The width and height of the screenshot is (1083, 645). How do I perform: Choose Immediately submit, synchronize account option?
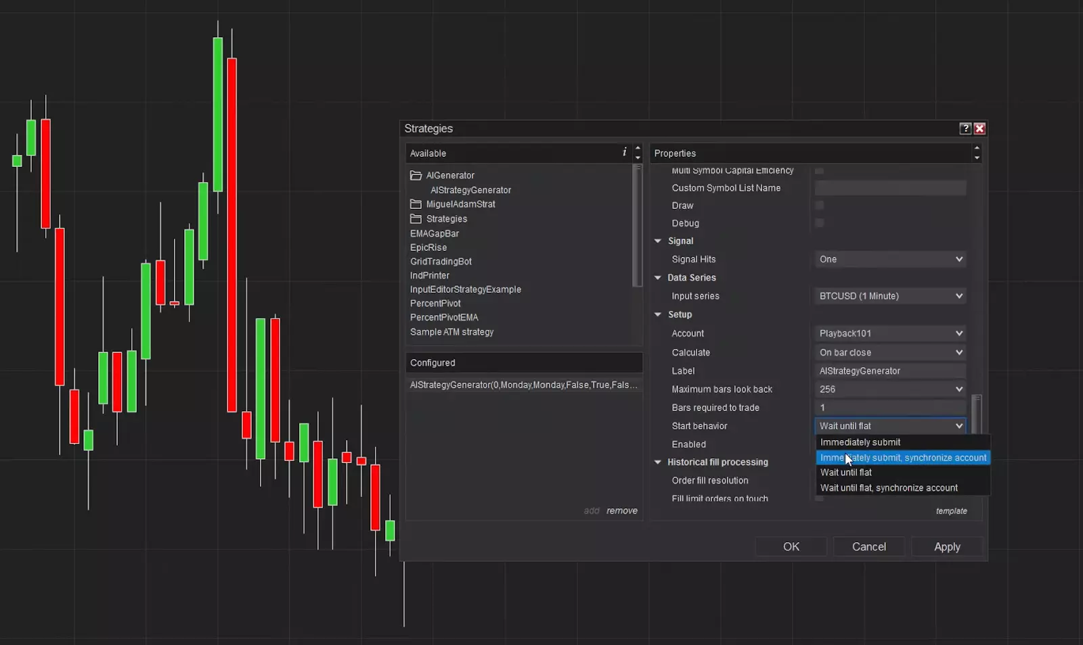[x=903, y=458]
